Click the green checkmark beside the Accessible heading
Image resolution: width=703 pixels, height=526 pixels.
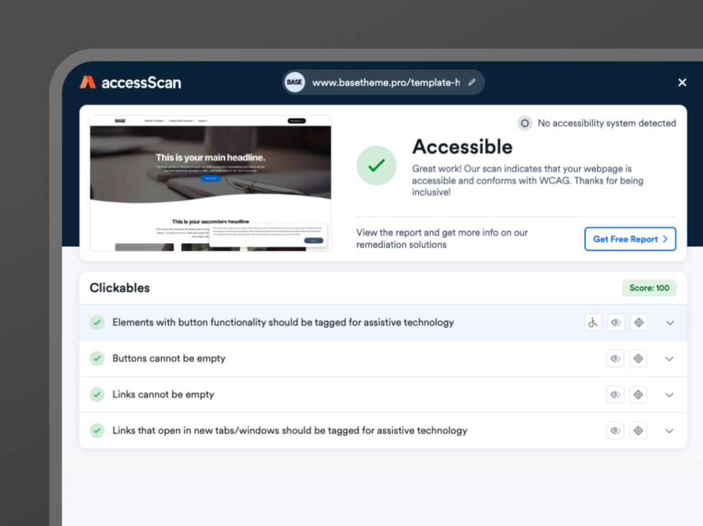pos(376,166)
